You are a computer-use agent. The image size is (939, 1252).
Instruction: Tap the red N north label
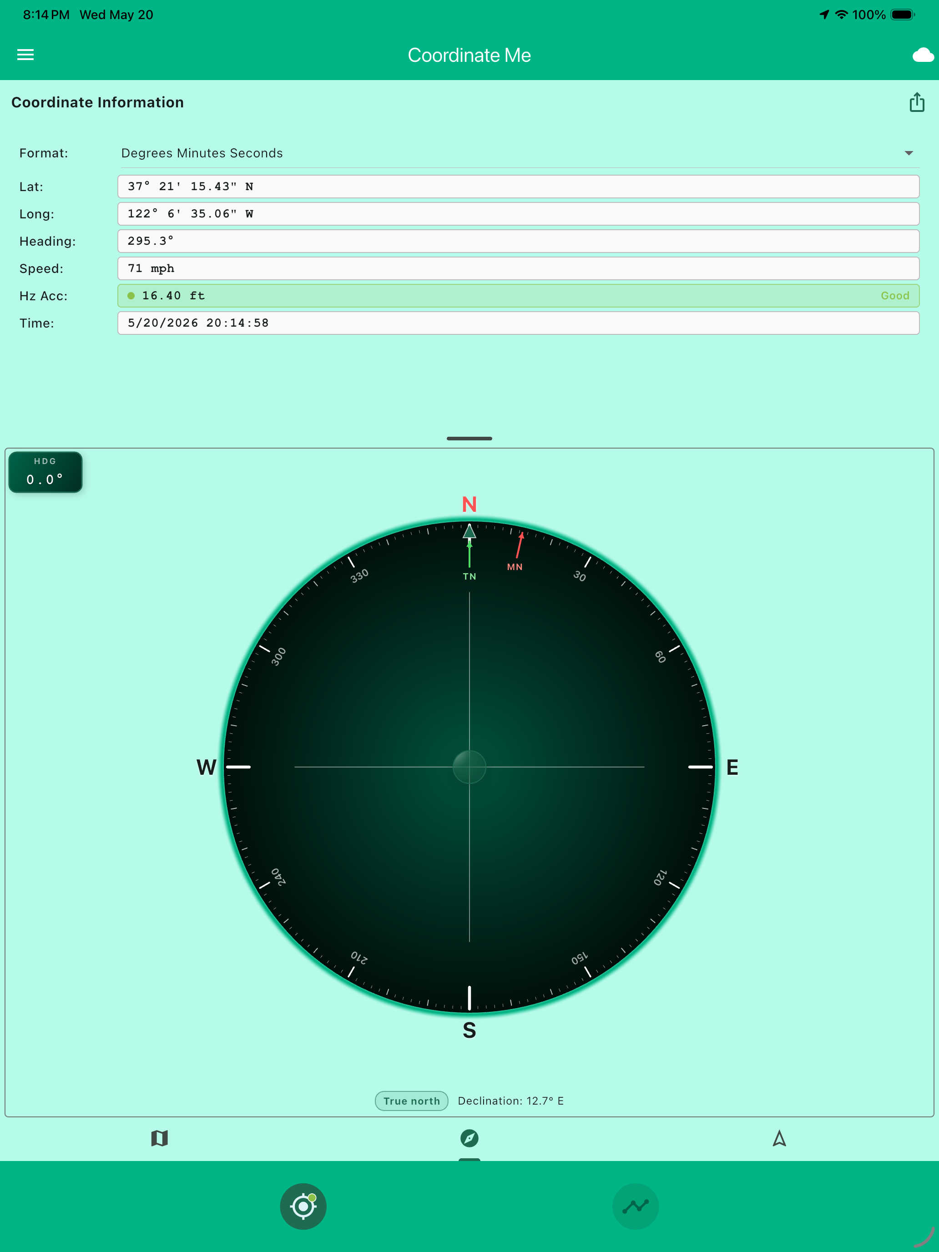[469, 505]
